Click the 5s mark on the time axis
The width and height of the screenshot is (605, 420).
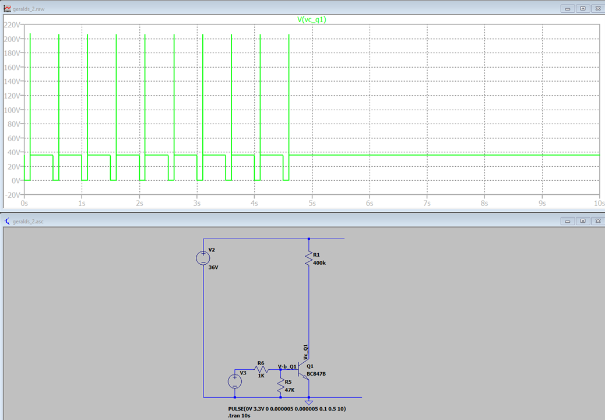click(x=312, y=204)
